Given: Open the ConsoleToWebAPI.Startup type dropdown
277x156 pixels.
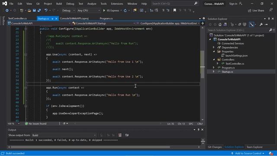Looking at the screenshot, I should [x=103, y=23].
